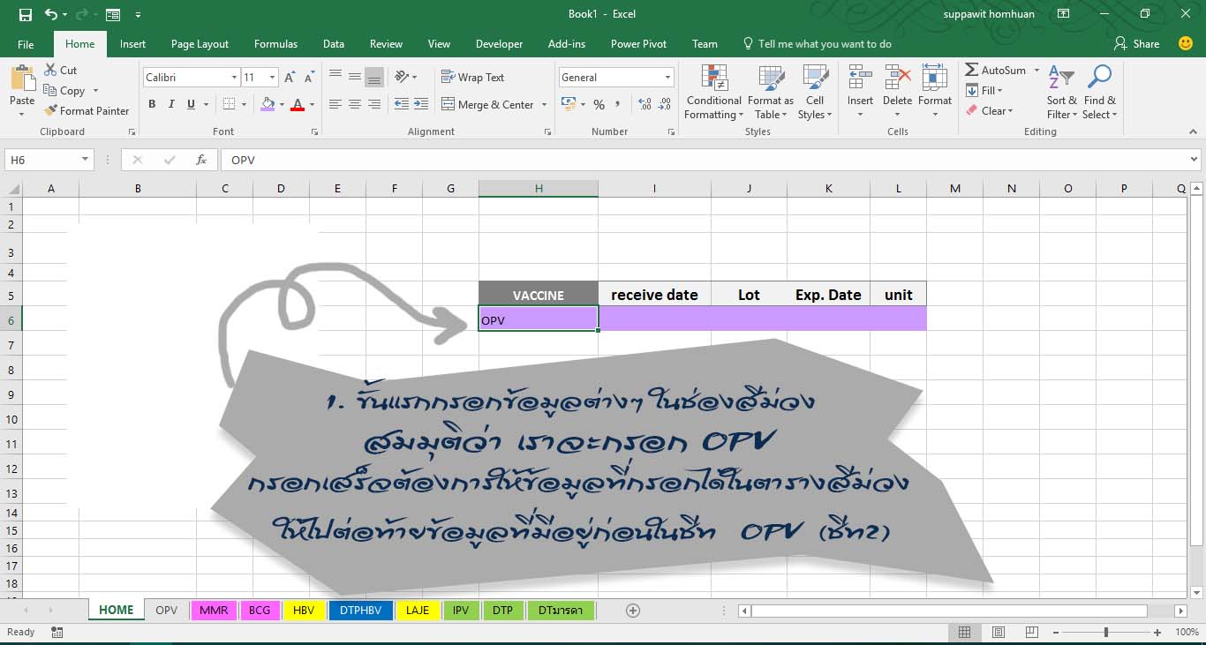Viewport: 1206px width, 645px height.
Task: Click the Undo arrow icon
Action: tap(51, 15)
